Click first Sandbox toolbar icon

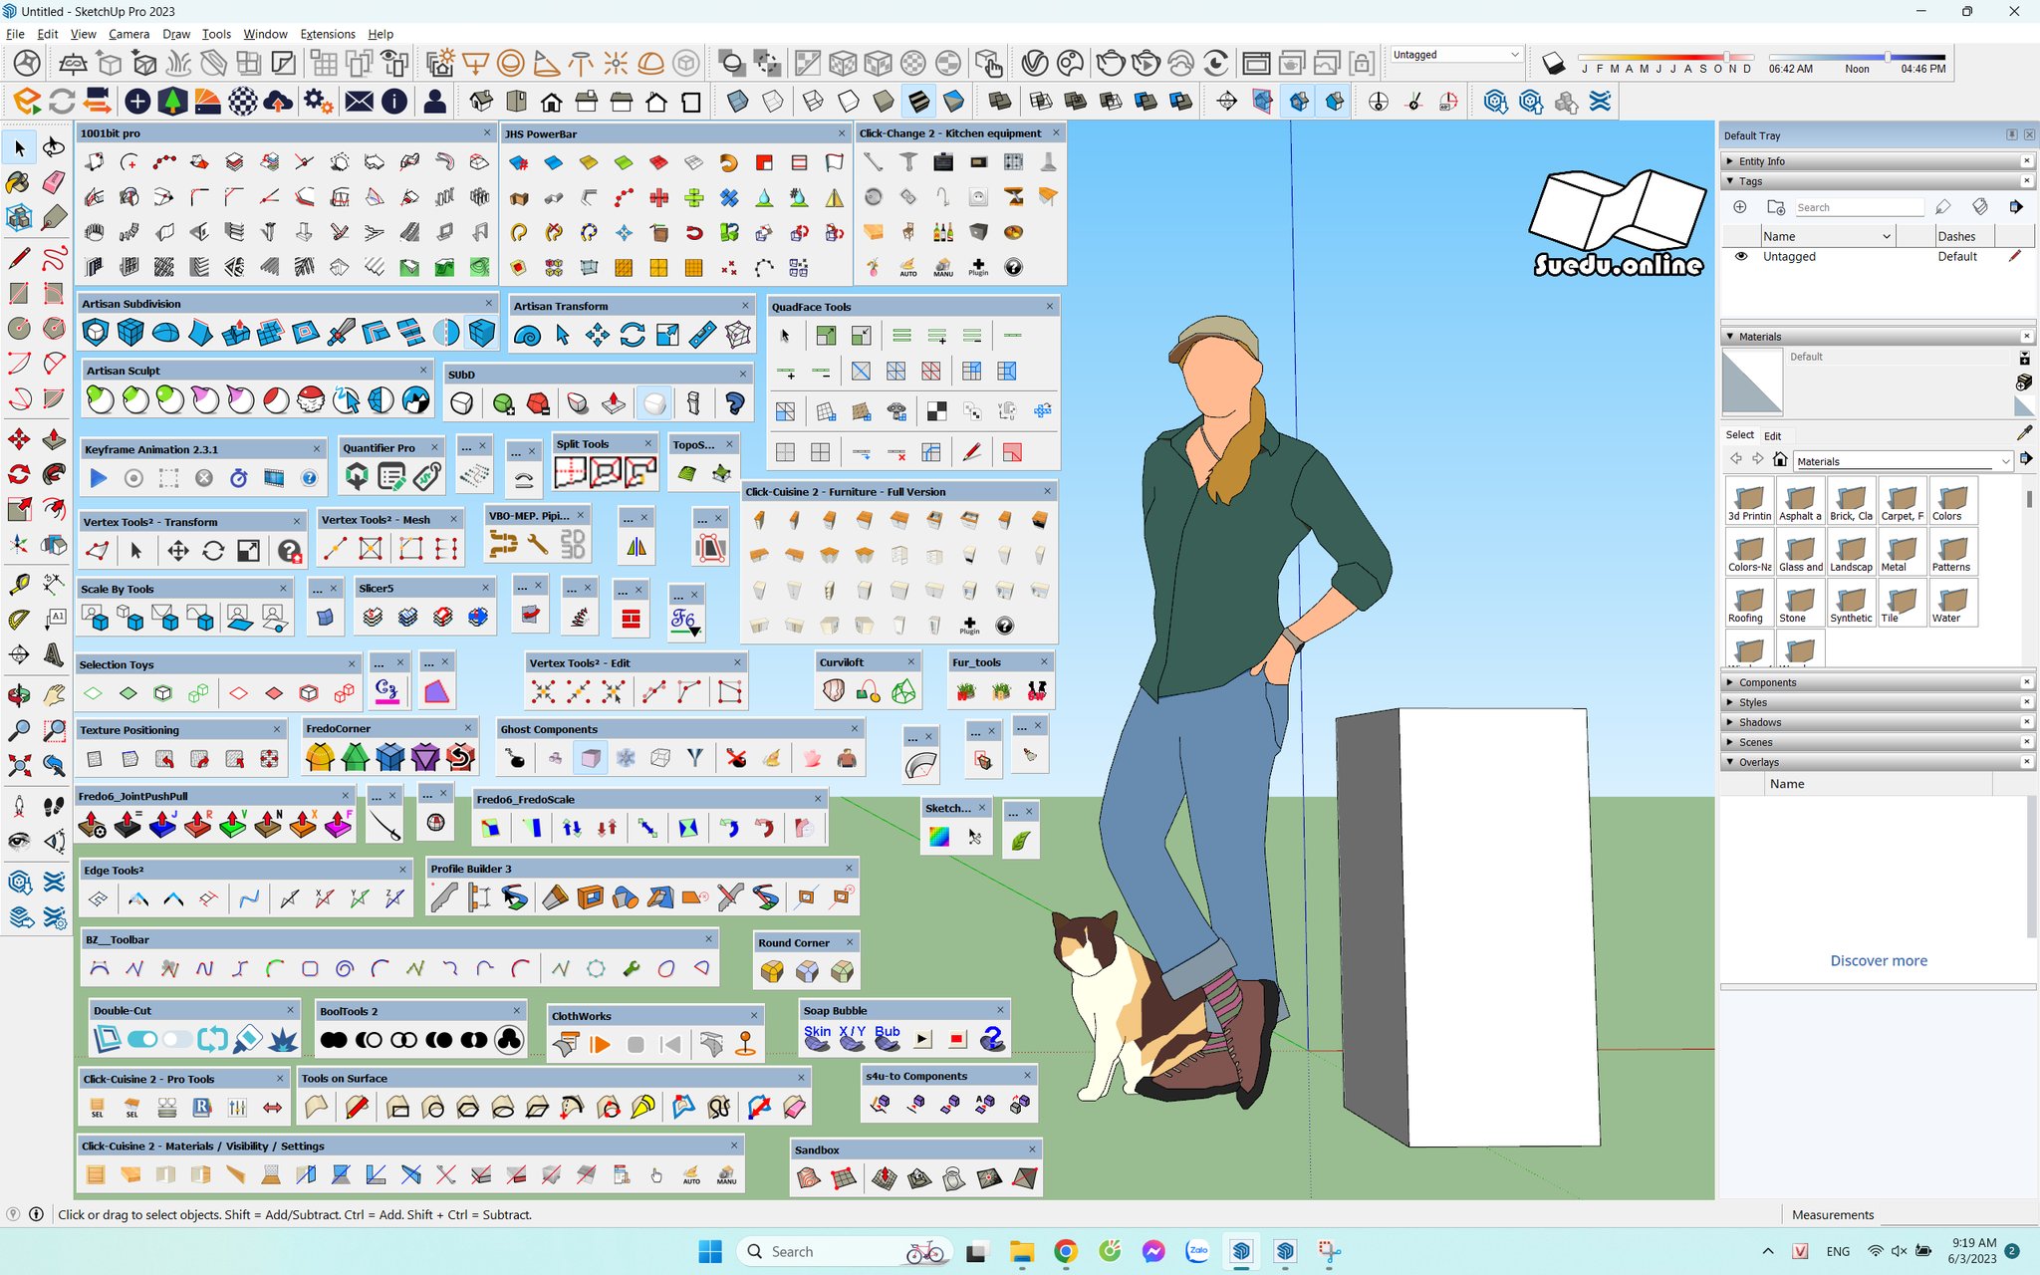(809, 1179)
